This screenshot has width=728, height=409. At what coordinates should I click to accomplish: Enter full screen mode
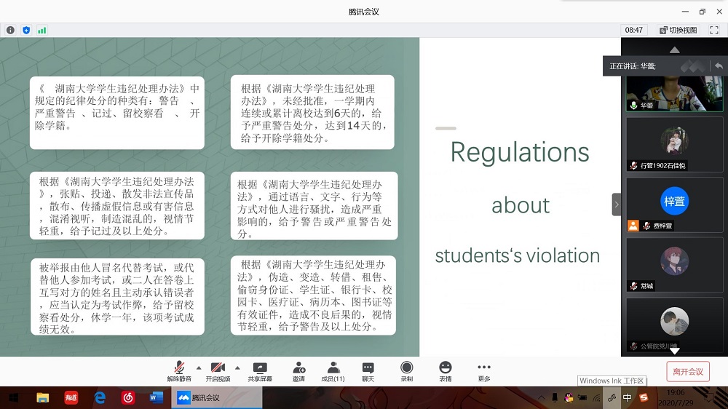(713, 30)
